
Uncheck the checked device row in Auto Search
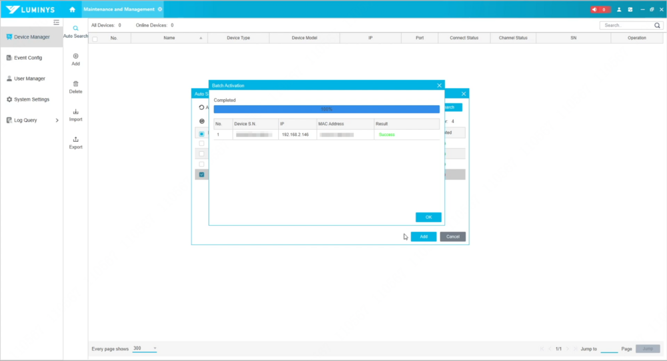[x=201, y=175]
